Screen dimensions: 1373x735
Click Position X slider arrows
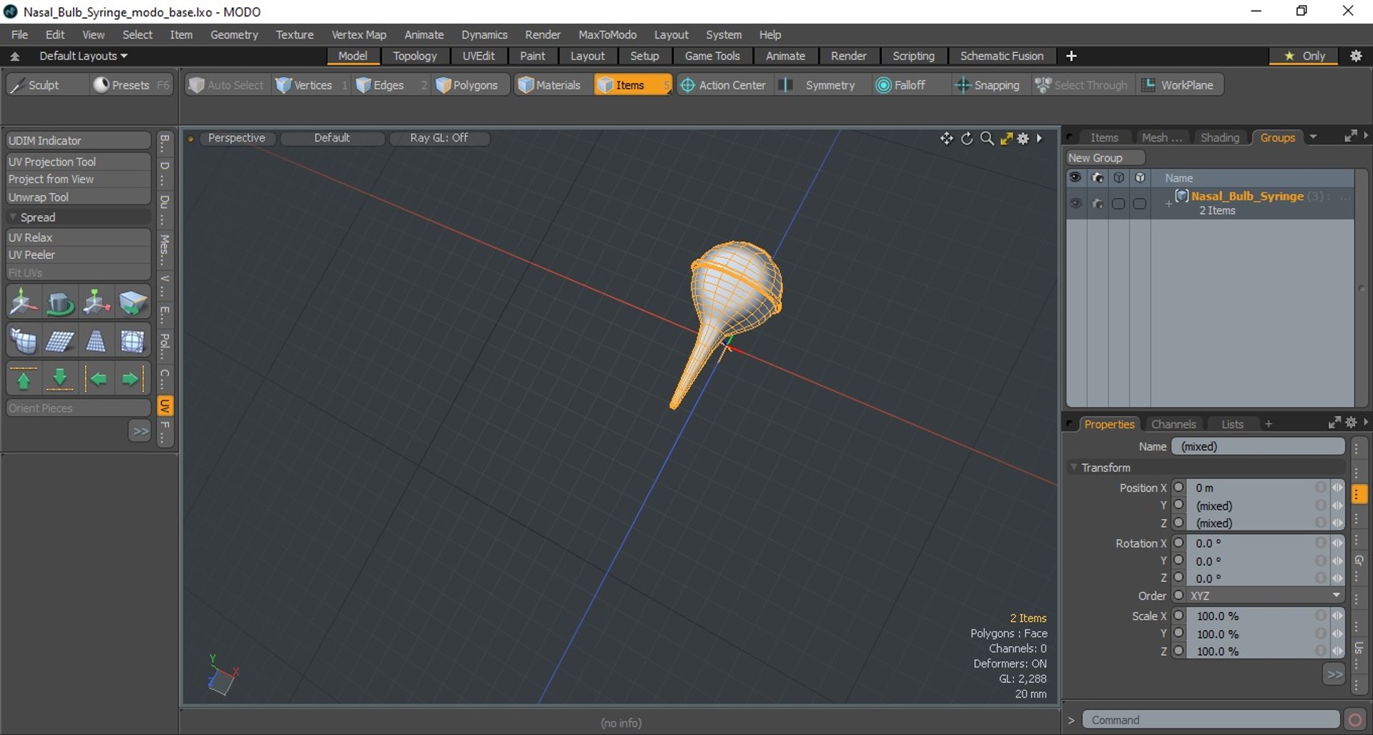(x=1337, y=488)
